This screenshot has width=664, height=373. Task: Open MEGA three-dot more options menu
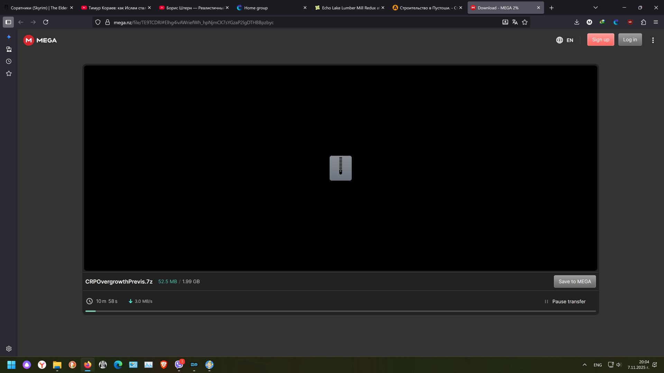[653, 40]
